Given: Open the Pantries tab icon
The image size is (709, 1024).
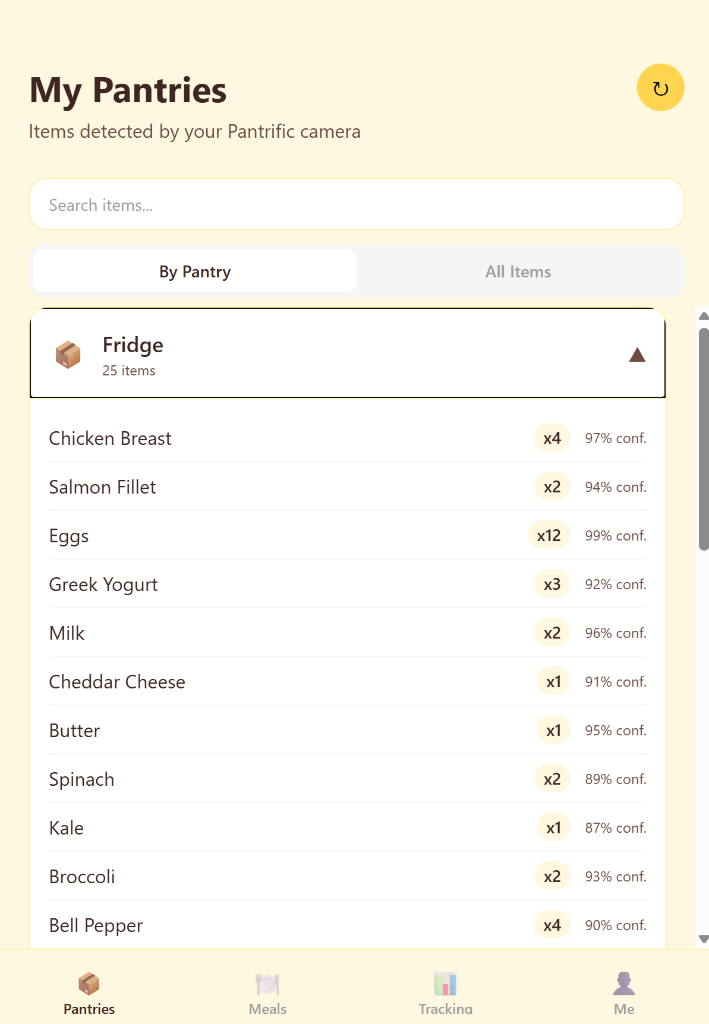Looking at the screenshot, I should point(89,984).
